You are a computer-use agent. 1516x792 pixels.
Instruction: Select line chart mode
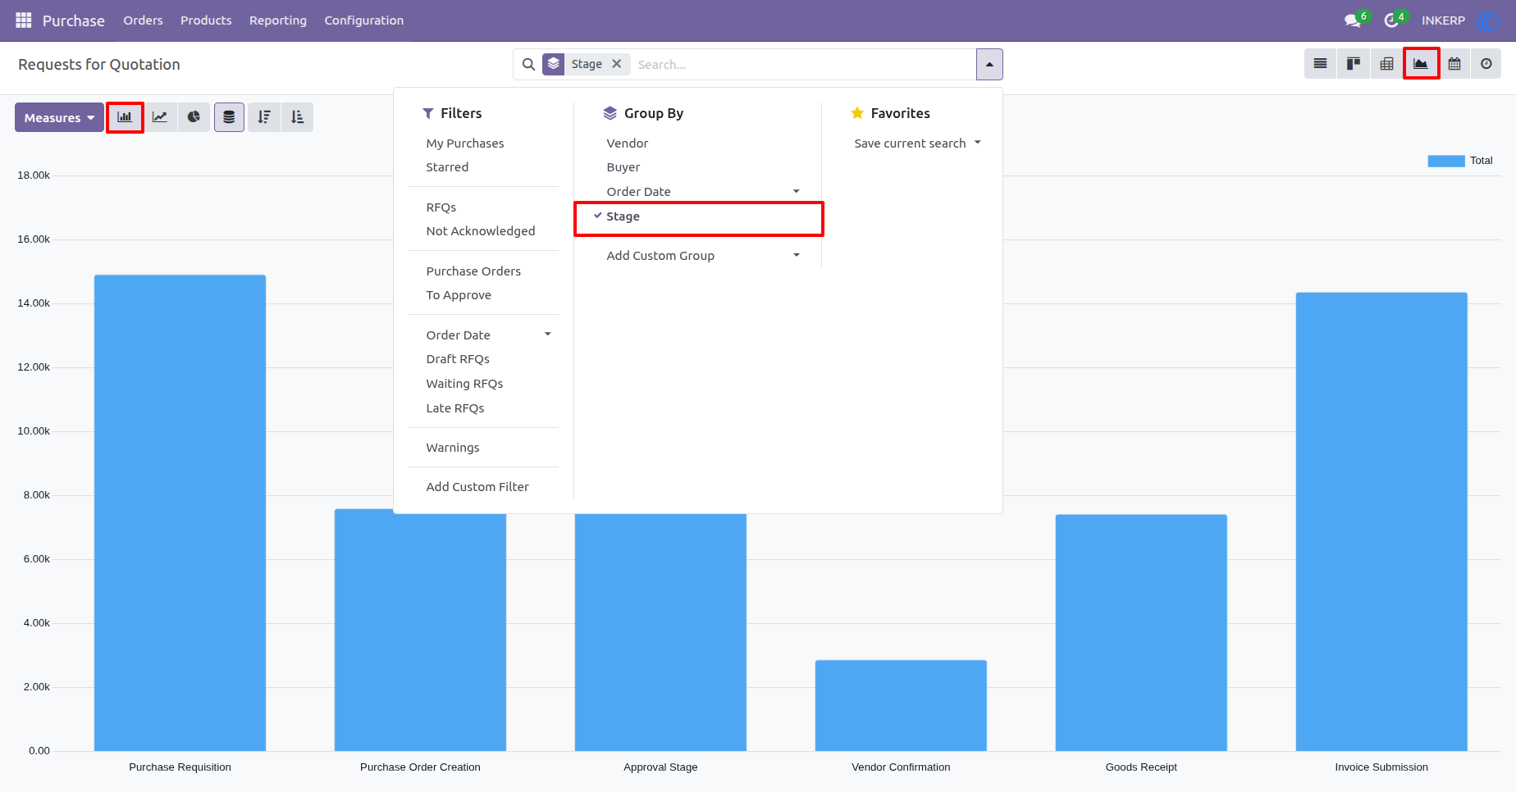[160, 117]
